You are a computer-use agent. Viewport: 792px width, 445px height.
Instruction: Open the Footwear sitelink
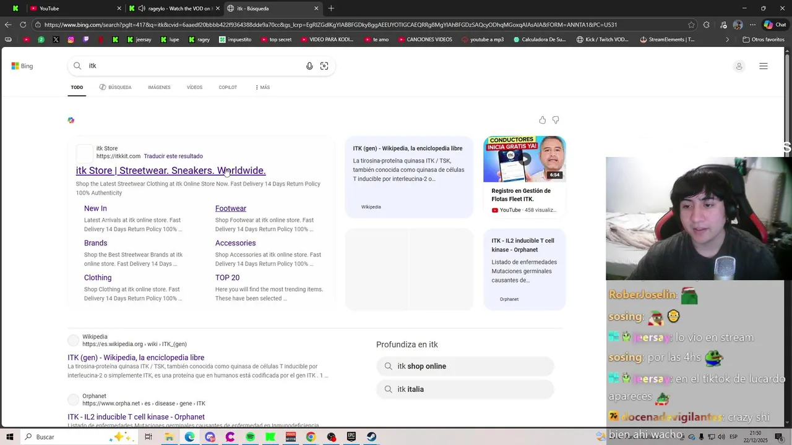(231, 208)
